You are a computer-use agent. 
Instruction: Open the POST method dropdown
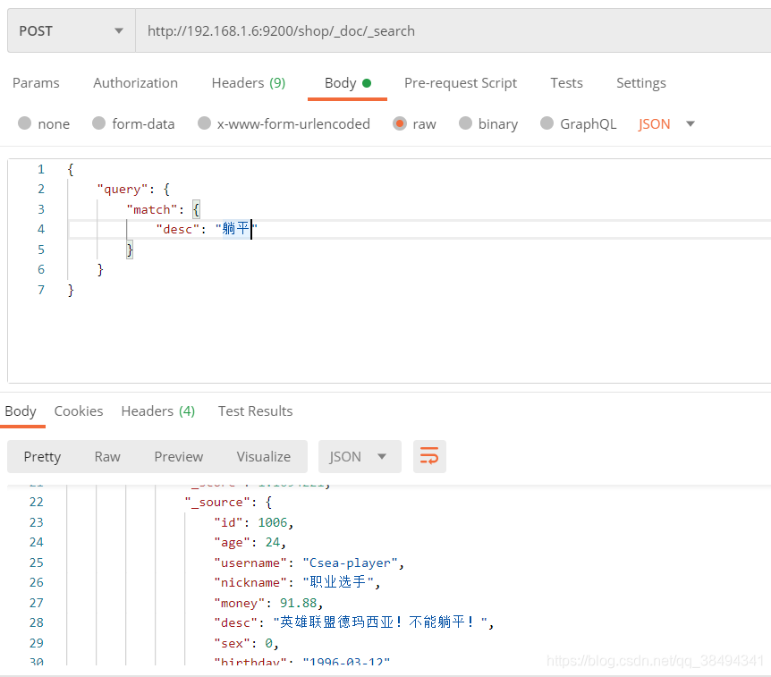(70, 30)
